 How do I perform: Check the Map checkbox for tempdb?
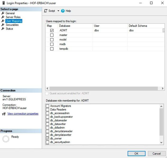[x=52, y=49]
